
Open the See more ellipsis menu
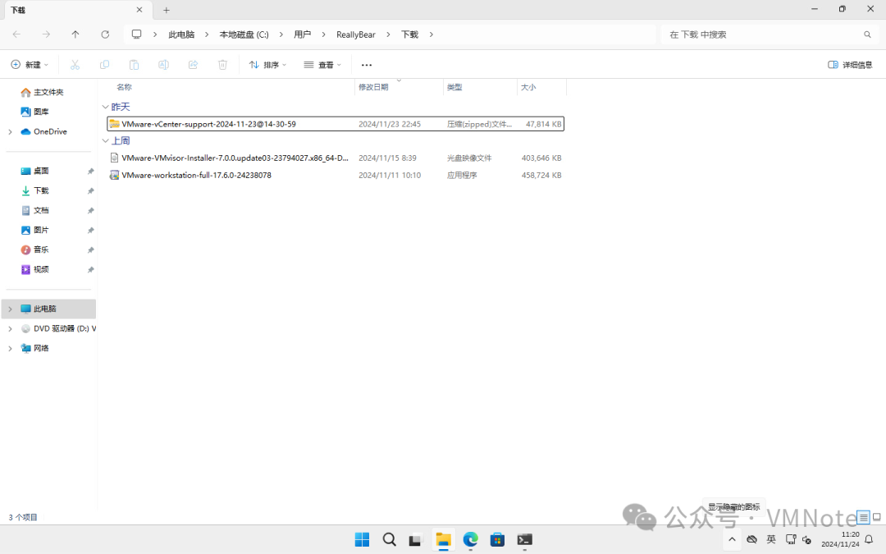point(367,65)
